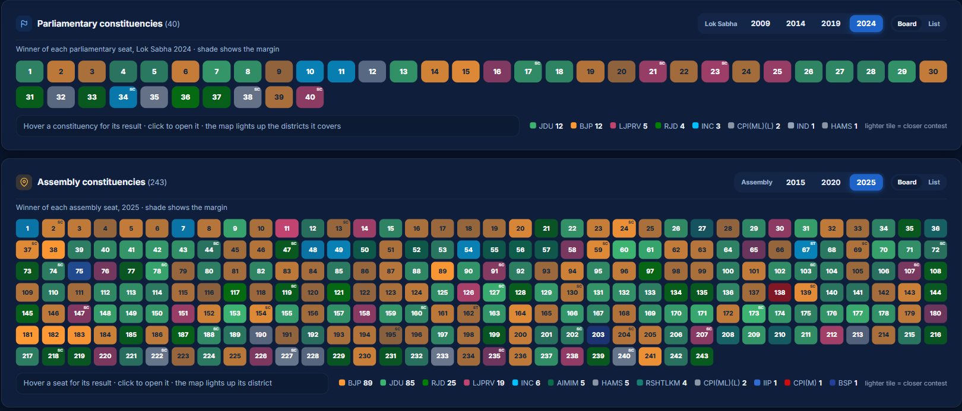
Task: Click 'Winner of each parliamentary seat' caption
Action: [x=147, y=49]
